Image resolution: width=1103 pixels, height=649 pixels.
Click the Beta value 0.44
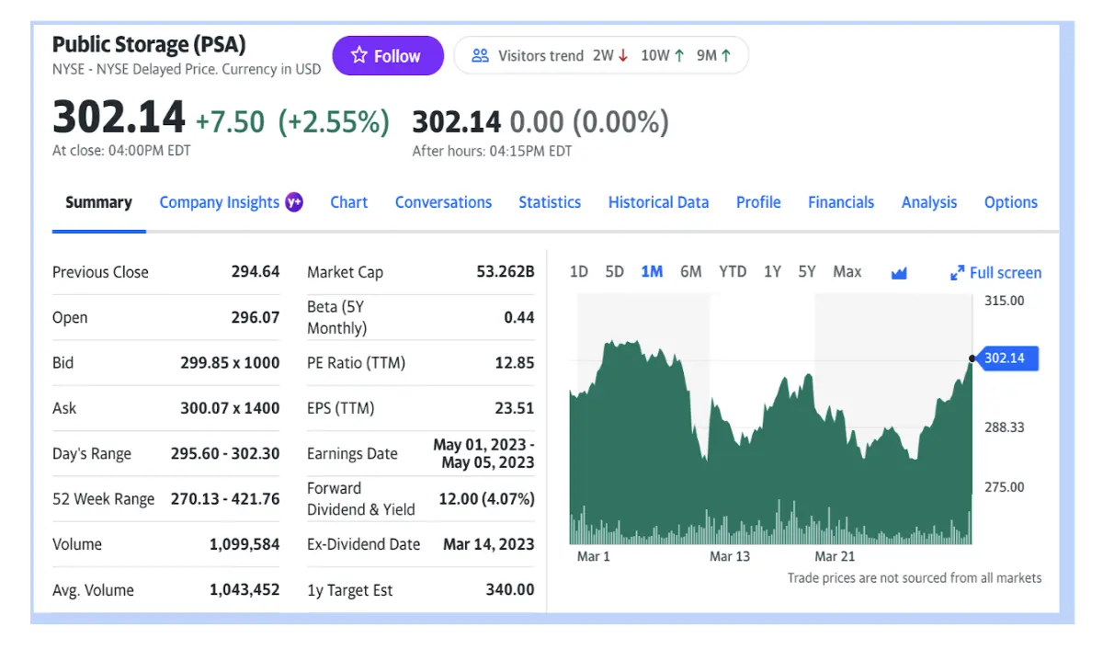pos(519,317)
